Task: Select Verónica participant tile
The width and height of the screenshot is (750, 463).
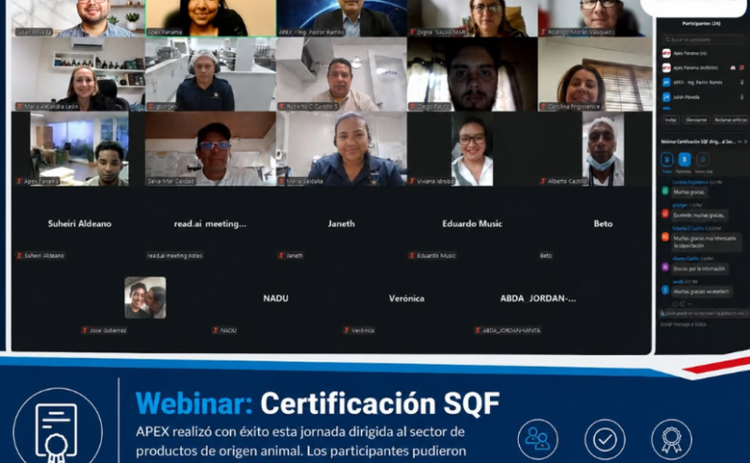Action: click(406, 298)
